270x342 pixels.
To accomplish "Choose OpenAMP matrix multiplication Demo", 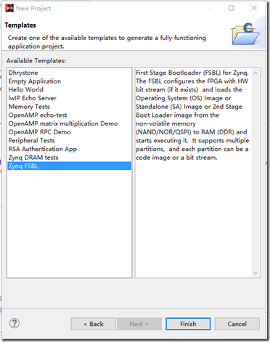I will coord(63,123).
